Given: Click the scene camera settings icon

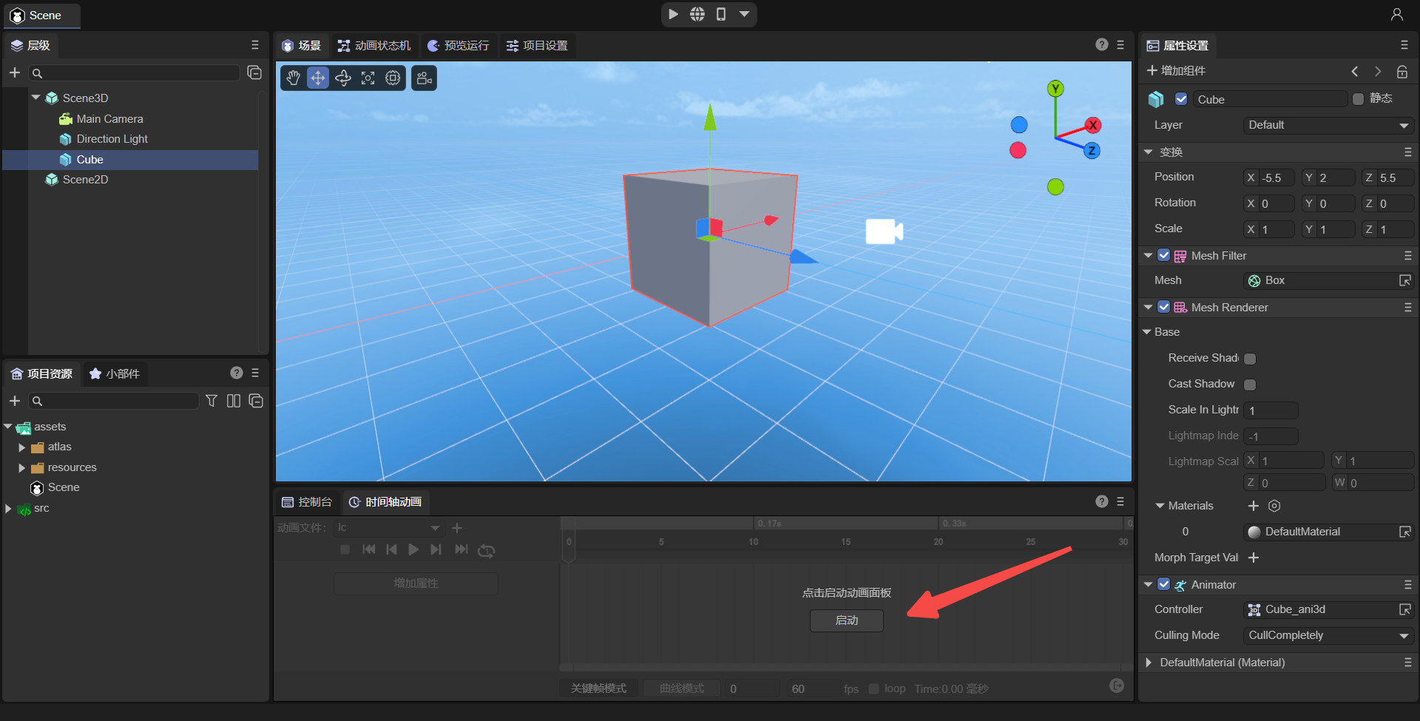Looking at the screenshot, I should coord(425,78).
